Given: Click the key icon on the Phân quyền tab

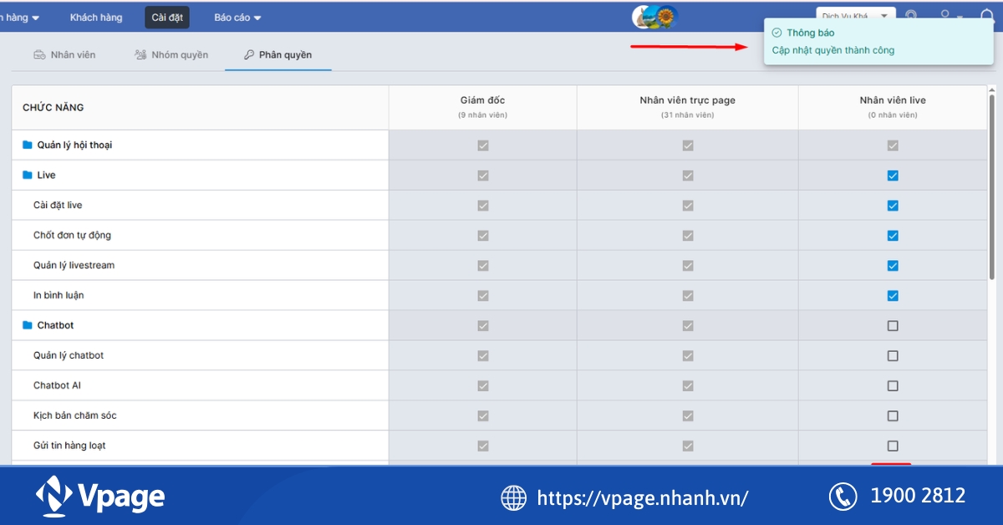Looking at the screenshot, I should coord(248,55).
